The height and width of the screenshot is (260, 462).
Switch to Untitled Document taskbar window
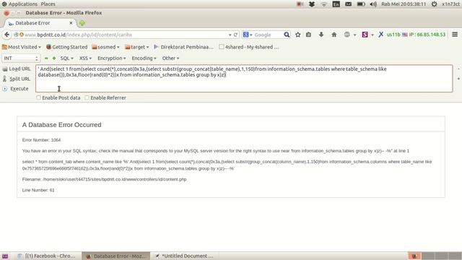[184, 256]
